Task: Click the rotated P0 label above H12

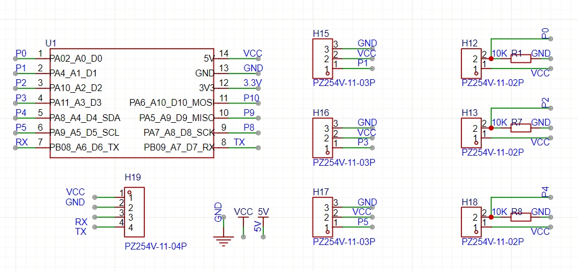Action: point(545,33)
